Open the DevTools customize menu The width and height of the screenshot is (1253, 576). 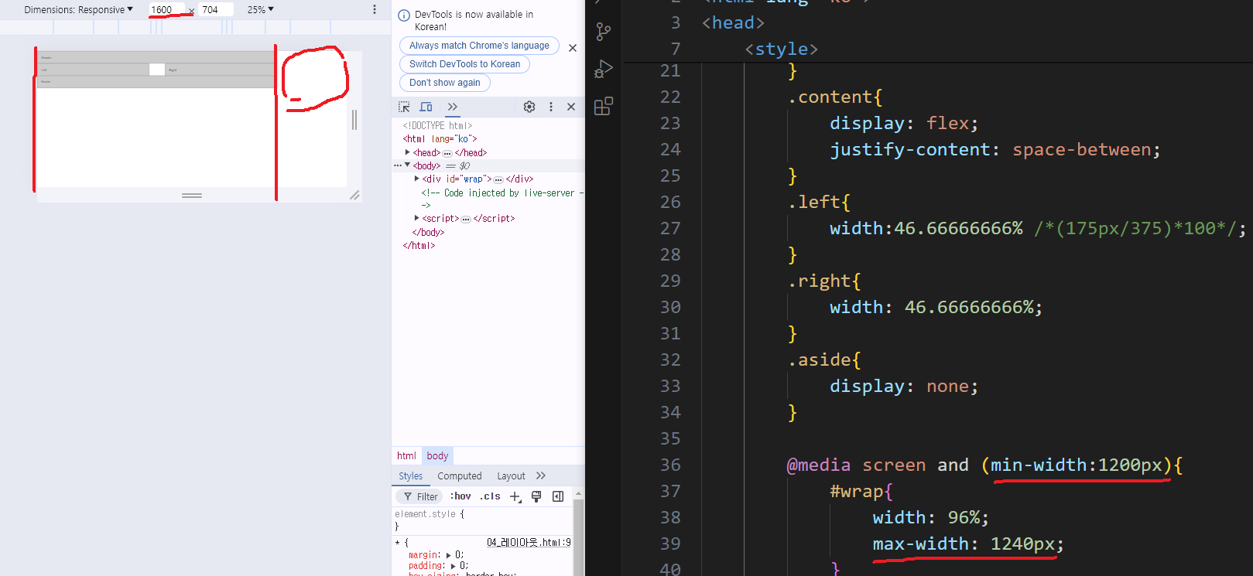pyautogui.click(x=551, y=107)
